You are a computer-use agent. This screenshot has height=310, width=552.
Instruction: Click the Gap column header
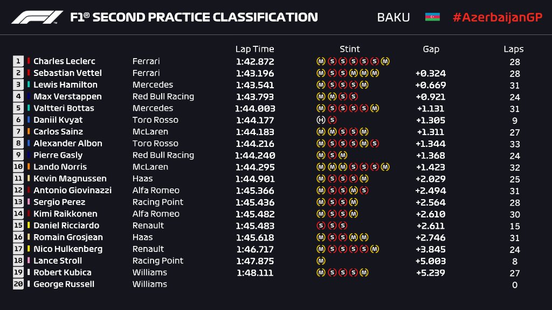pos(431,49)
